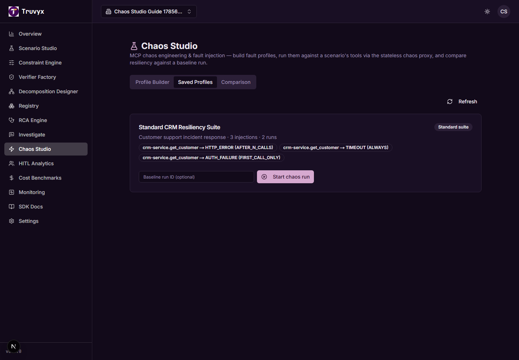The image size is (519, 360).
Task: Open HITL Analytics page
Action: [46, 163]
